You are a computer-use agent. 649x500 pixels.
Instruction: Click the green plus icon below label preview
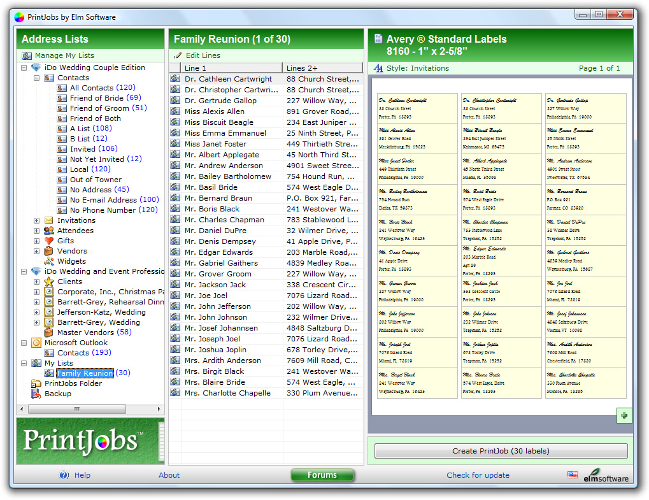point(624,415)
